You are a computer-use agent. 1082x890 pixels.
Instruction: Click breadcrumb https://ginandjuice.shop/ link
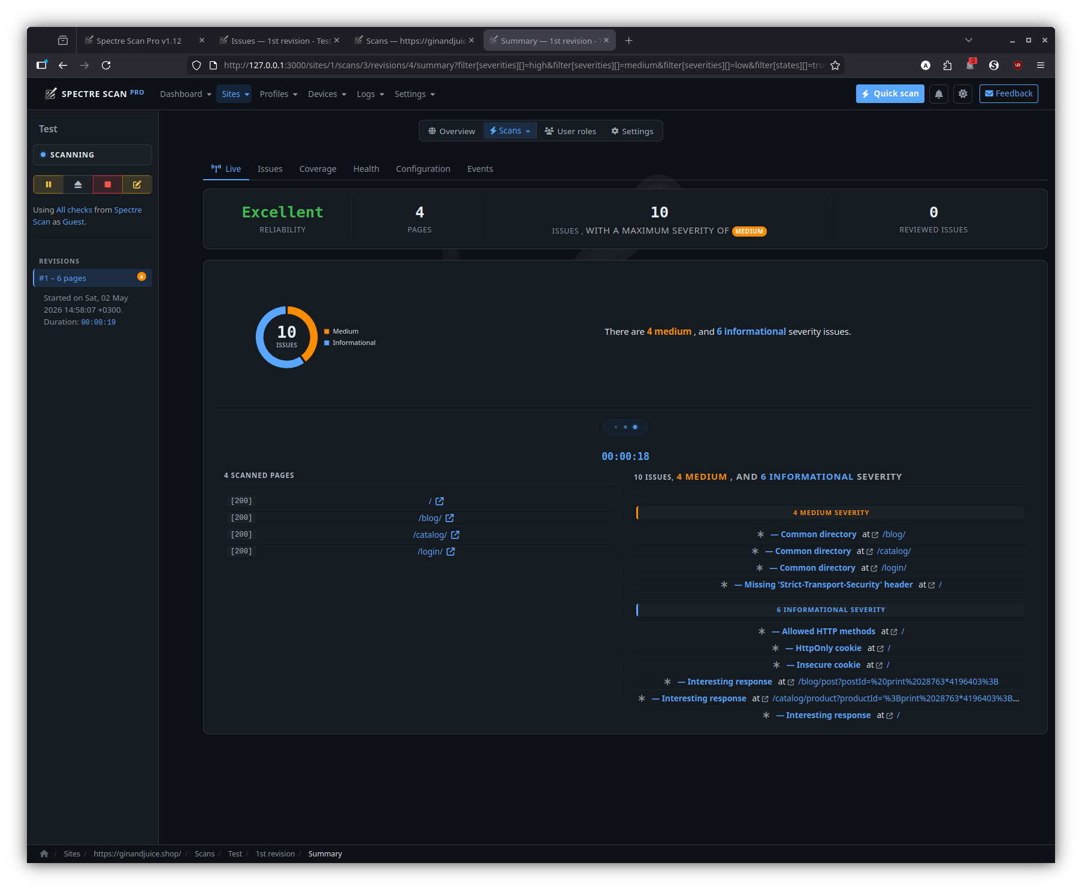pos(137,853)
